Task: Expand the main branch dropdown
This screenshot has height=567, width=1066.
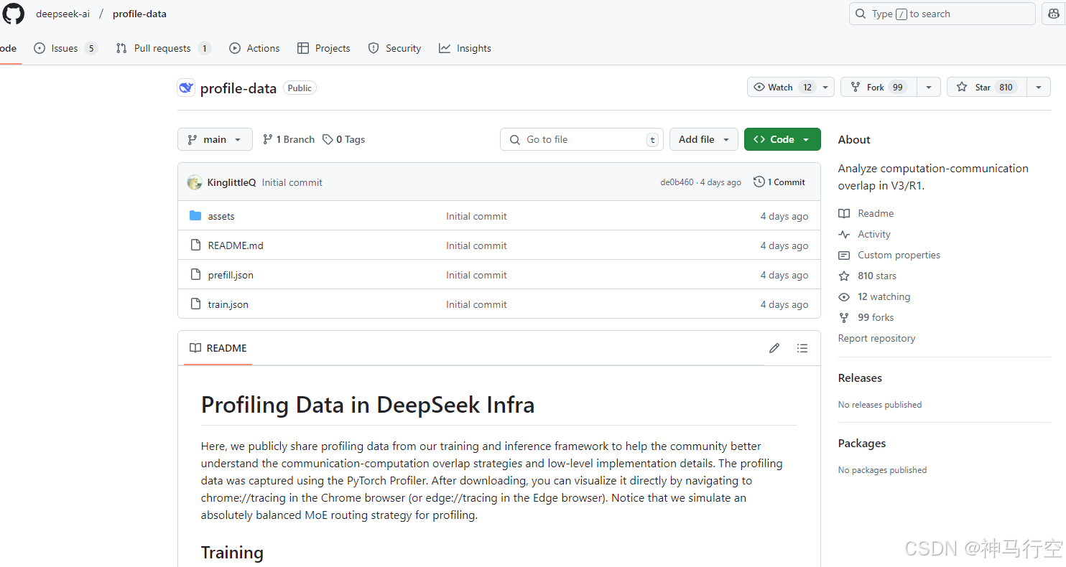Action: point(215,139)
